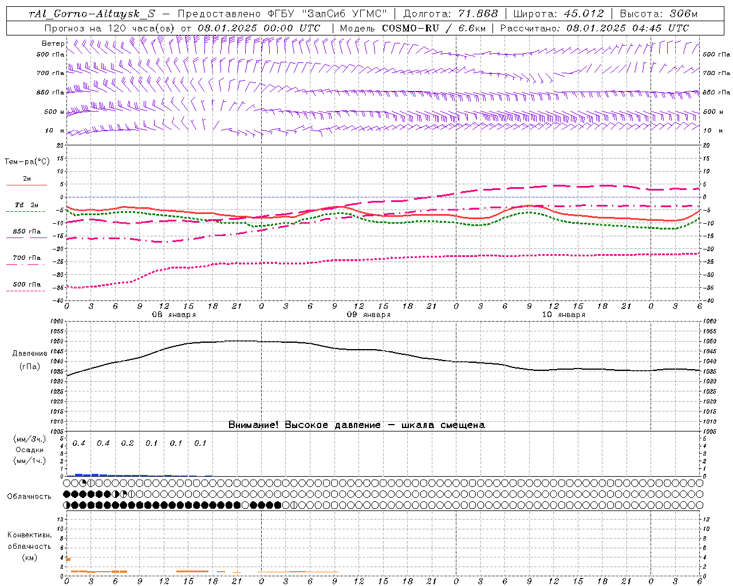Click the Давление panel label
The height and width of the screenshot is (586, 733).
coord(30,354)
